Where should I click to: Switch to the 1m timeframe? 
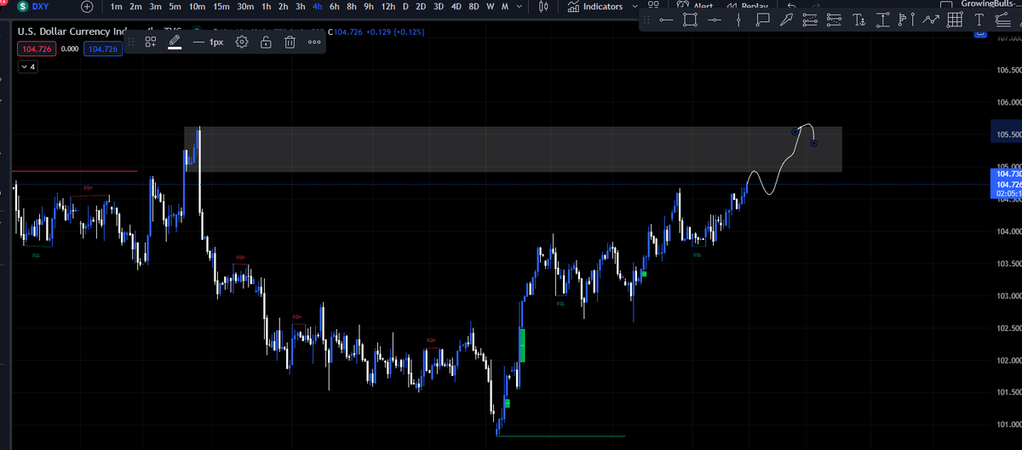[x=118, y=7]
